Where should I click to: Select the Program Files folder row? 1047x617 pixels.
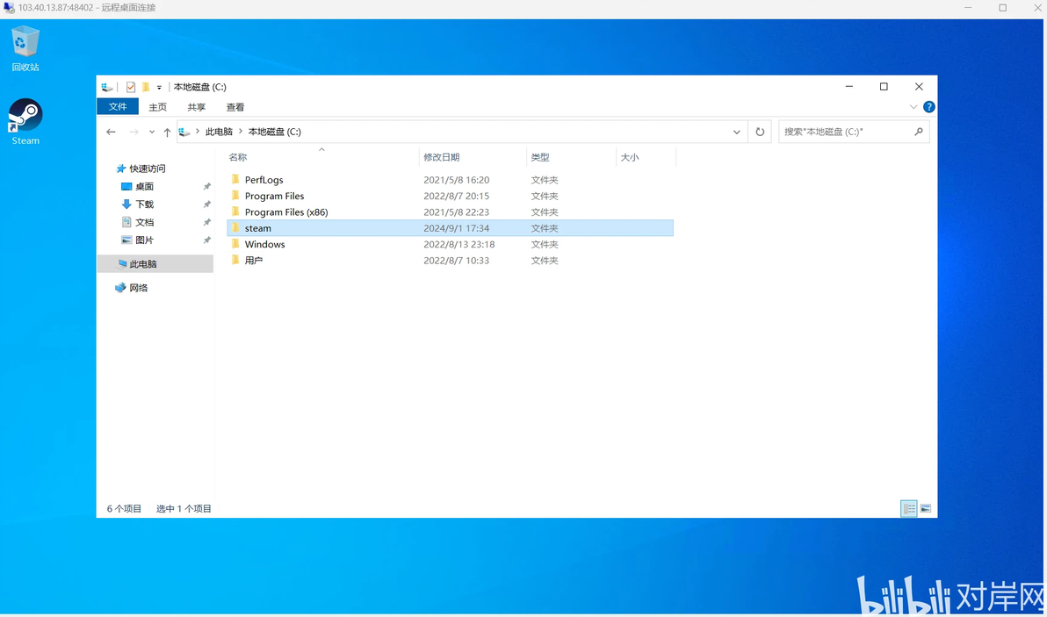click(x=450, y=196)
